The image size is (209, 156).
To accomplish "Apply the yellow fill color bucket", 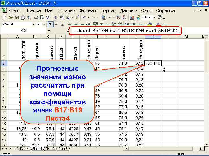I will 150,24.
